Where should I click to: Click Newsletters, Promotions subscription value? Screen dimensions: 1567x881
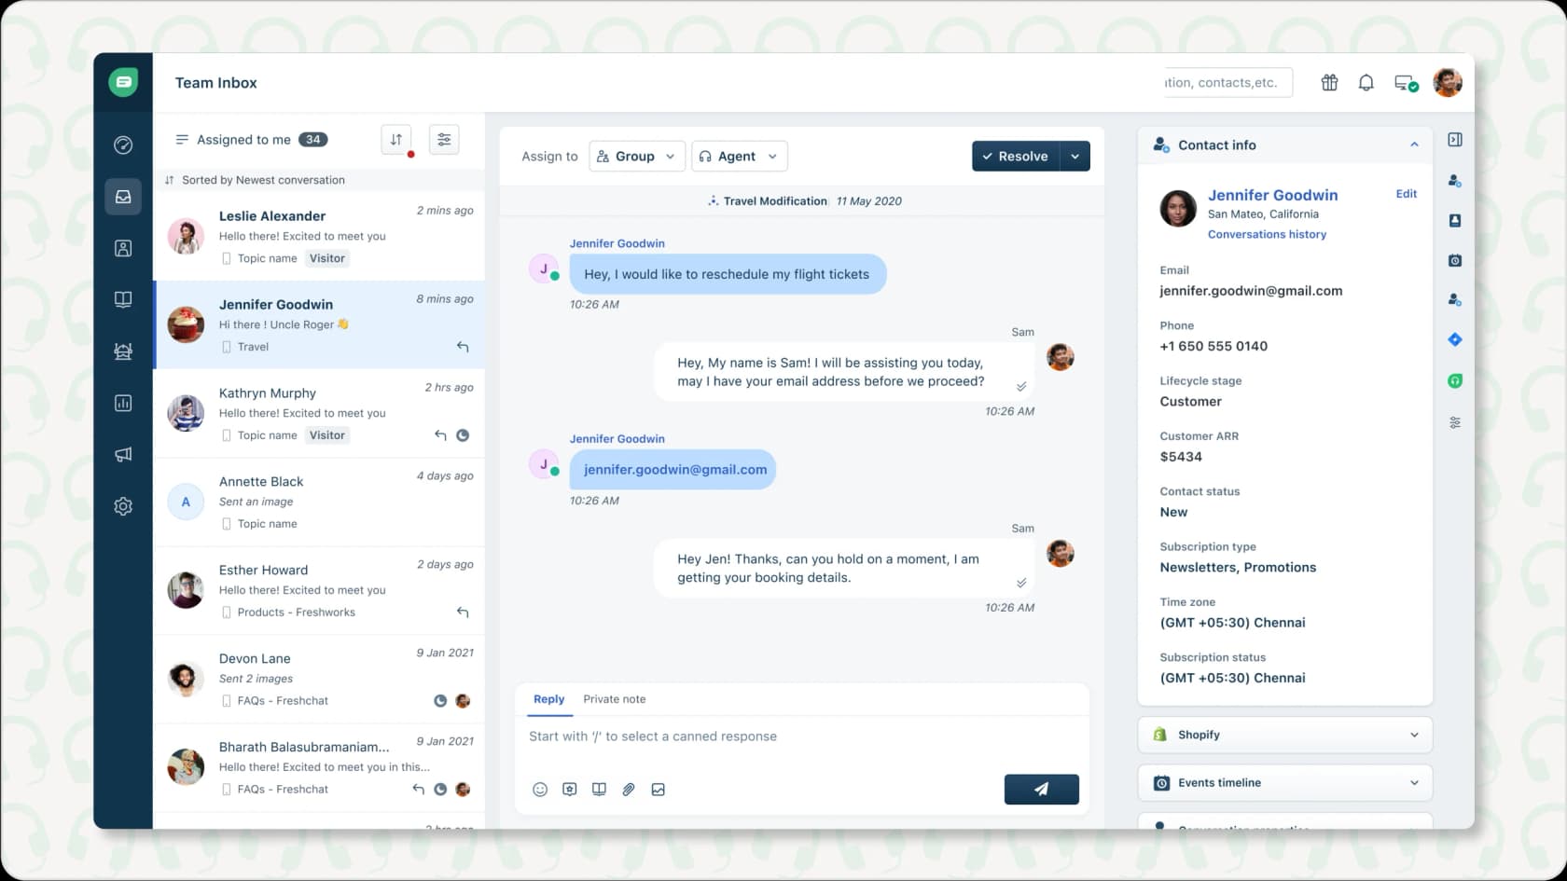(1238, 568)
